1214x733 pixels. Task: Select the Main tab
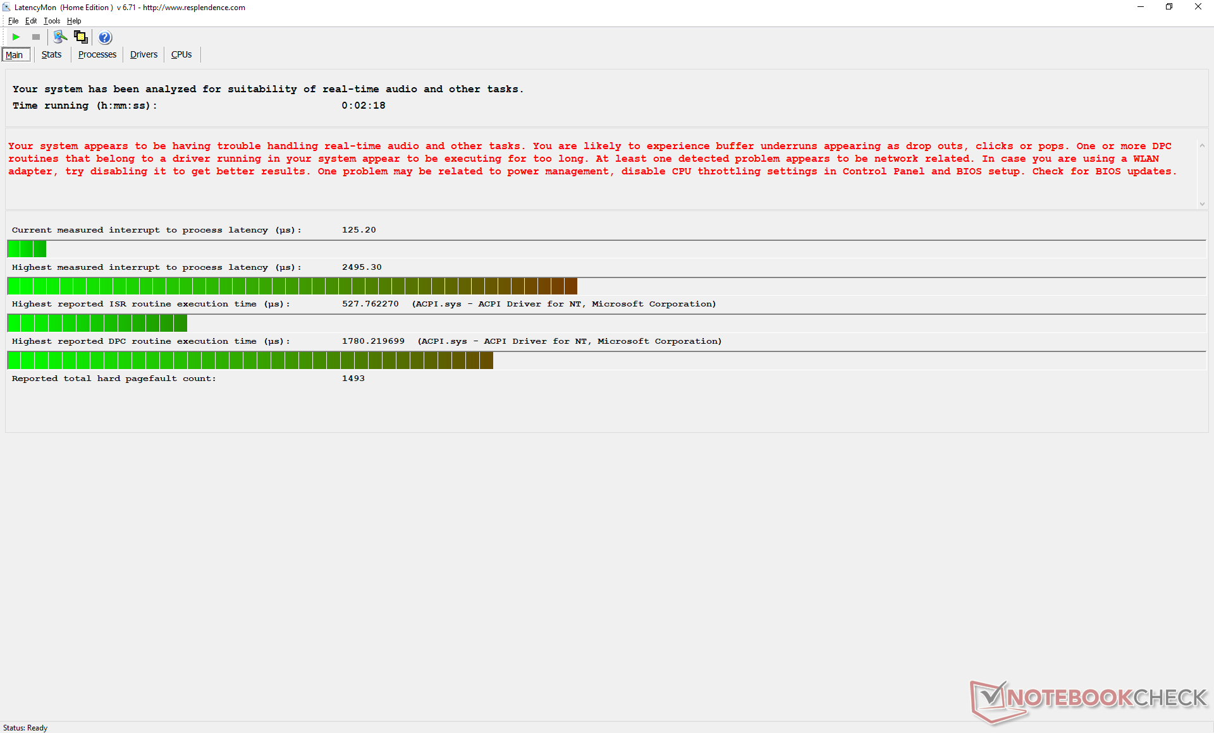pyautogui.click(x=15, y=55)
